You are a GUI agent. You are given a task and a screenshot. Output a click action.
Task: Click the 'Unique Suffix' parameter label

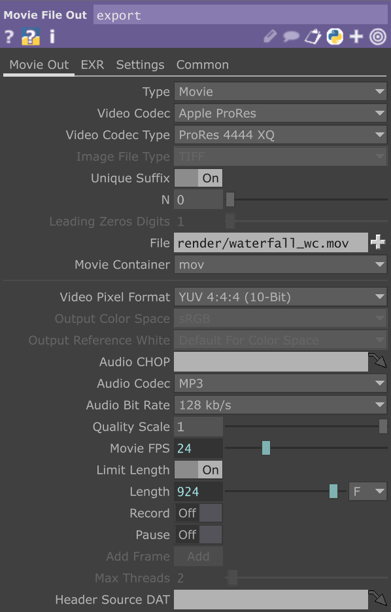[131, 178]
